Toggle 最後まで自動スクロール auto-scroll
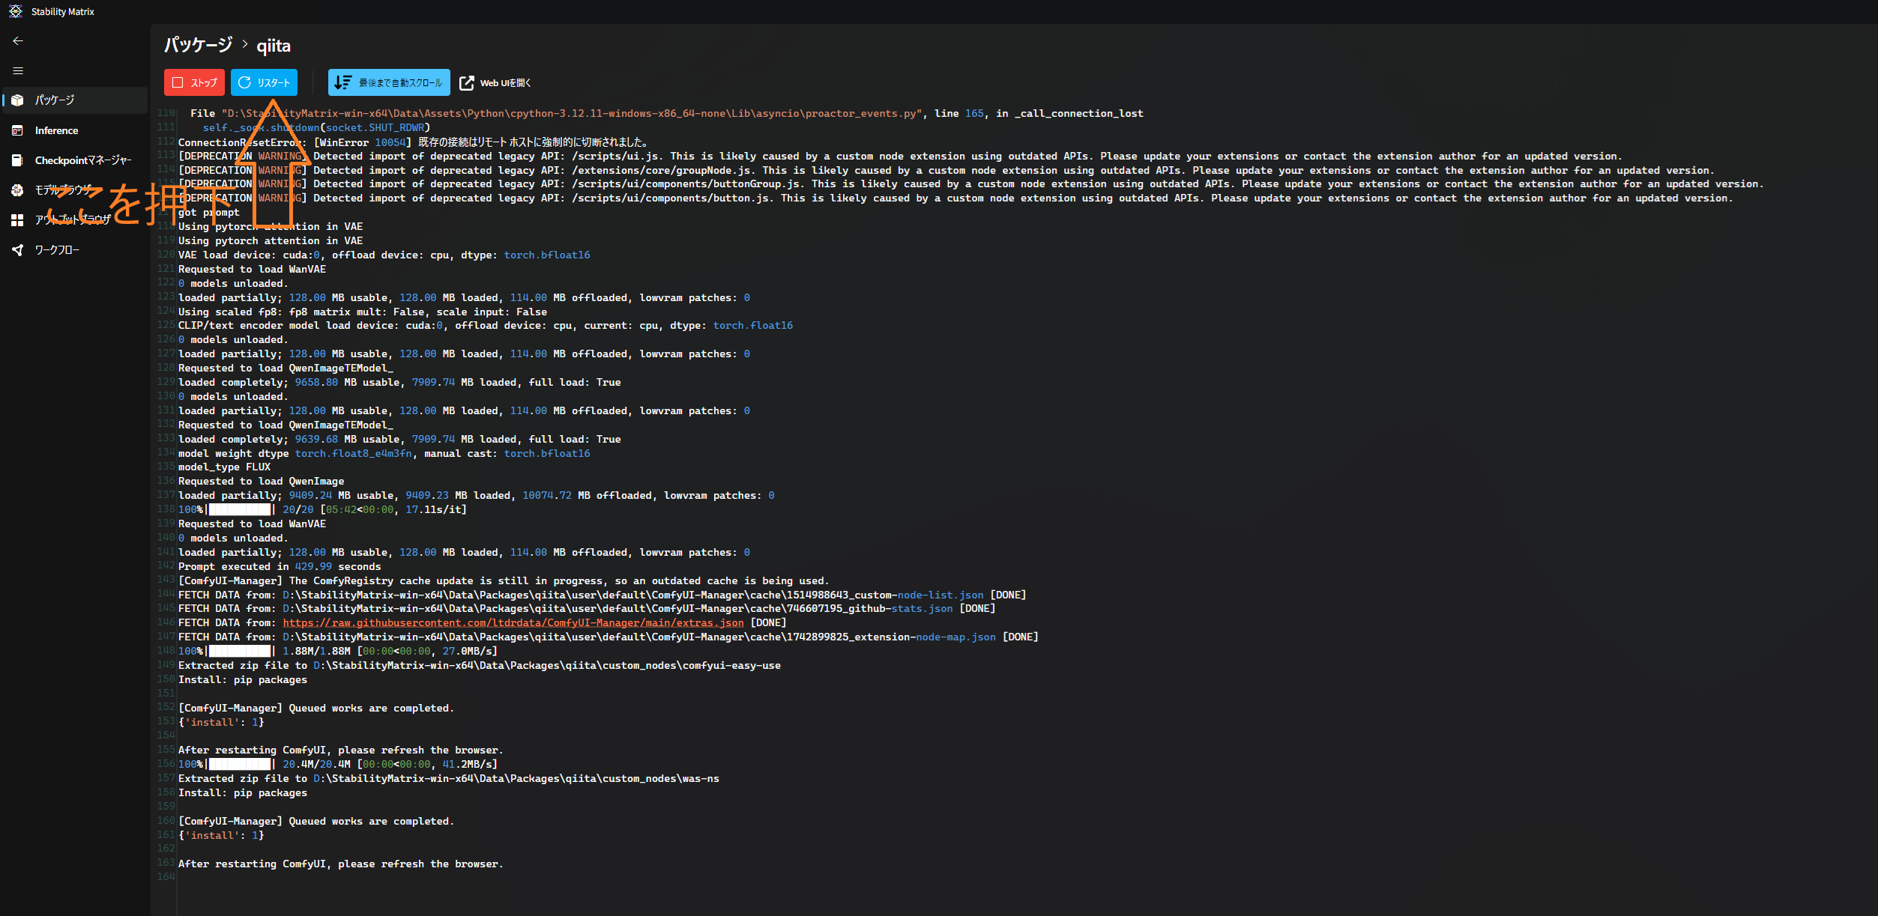This screenshot has width=1878, height=916. 389,82
